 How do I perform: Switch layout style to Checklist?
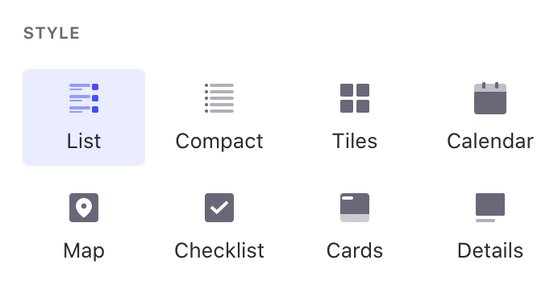[219, 226]
